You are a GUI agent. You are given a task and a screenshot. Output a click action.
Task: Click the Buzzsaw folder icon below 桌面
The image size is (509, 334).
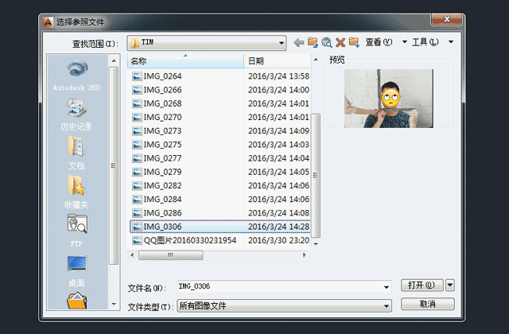click(76, 301)
